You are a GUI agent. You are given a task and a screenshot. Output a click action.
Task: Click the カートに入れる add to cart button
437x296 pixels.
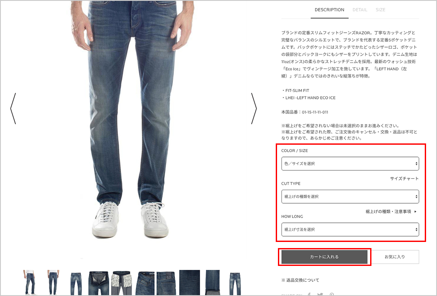click(324, 257)
